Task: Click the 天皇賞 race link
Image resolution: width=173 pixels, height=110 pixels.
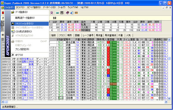Action: (x=25, y=70)
